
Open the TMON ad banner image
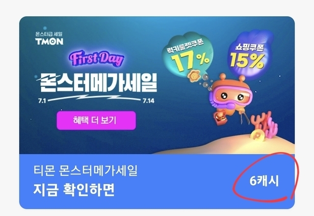157,85
